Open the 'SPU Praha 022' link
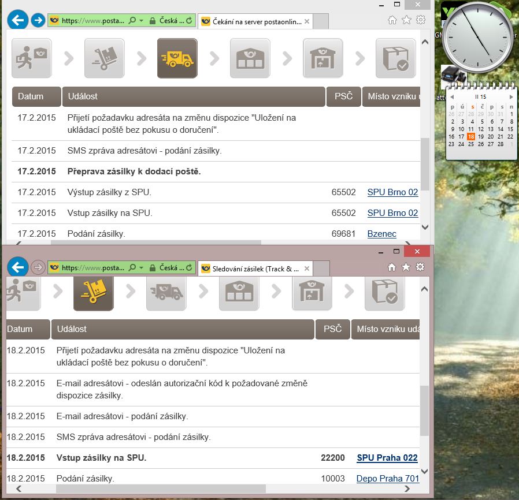 (x=387, y=458)
